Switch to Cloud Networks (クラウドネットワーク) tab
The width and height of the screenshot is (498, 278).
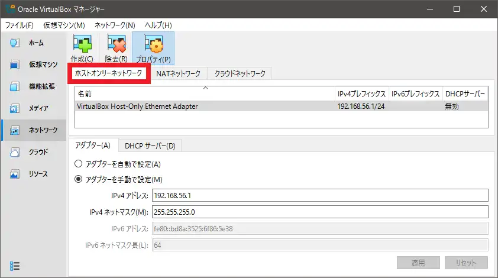coord(240,74)
